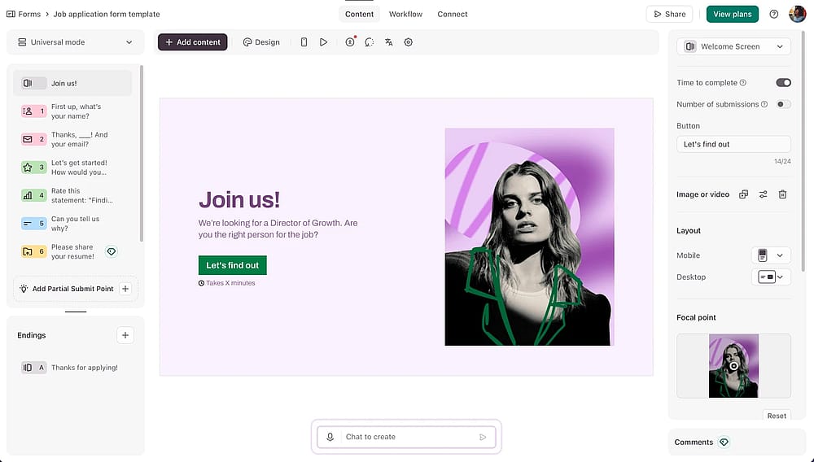Open the scoring icon with red dot
The width and height of the screenshot is (814, 462).
(x=350, y=42)
